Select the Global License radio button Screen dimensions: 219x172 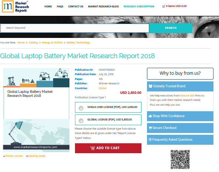click(81, 120)
